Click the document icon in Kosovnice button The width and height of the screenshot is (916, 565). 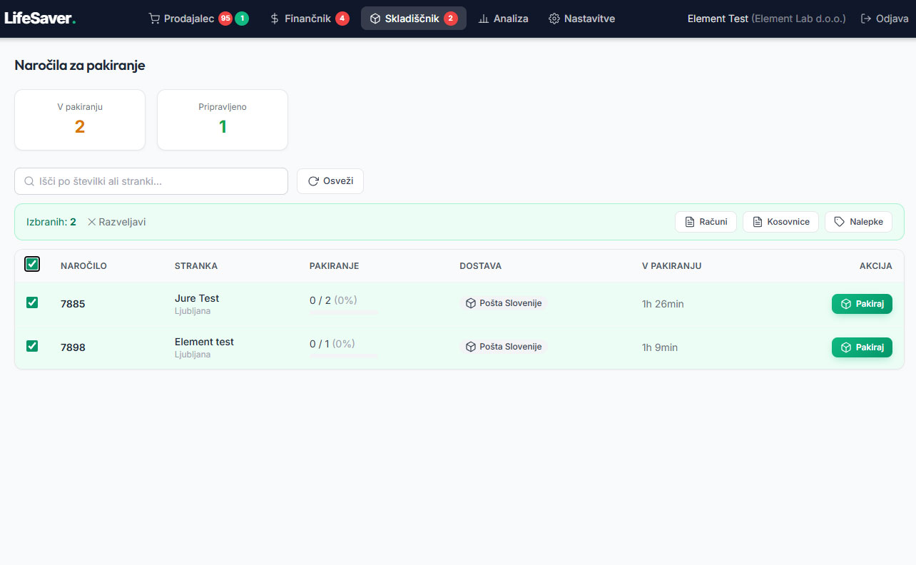tap(758, 222)
